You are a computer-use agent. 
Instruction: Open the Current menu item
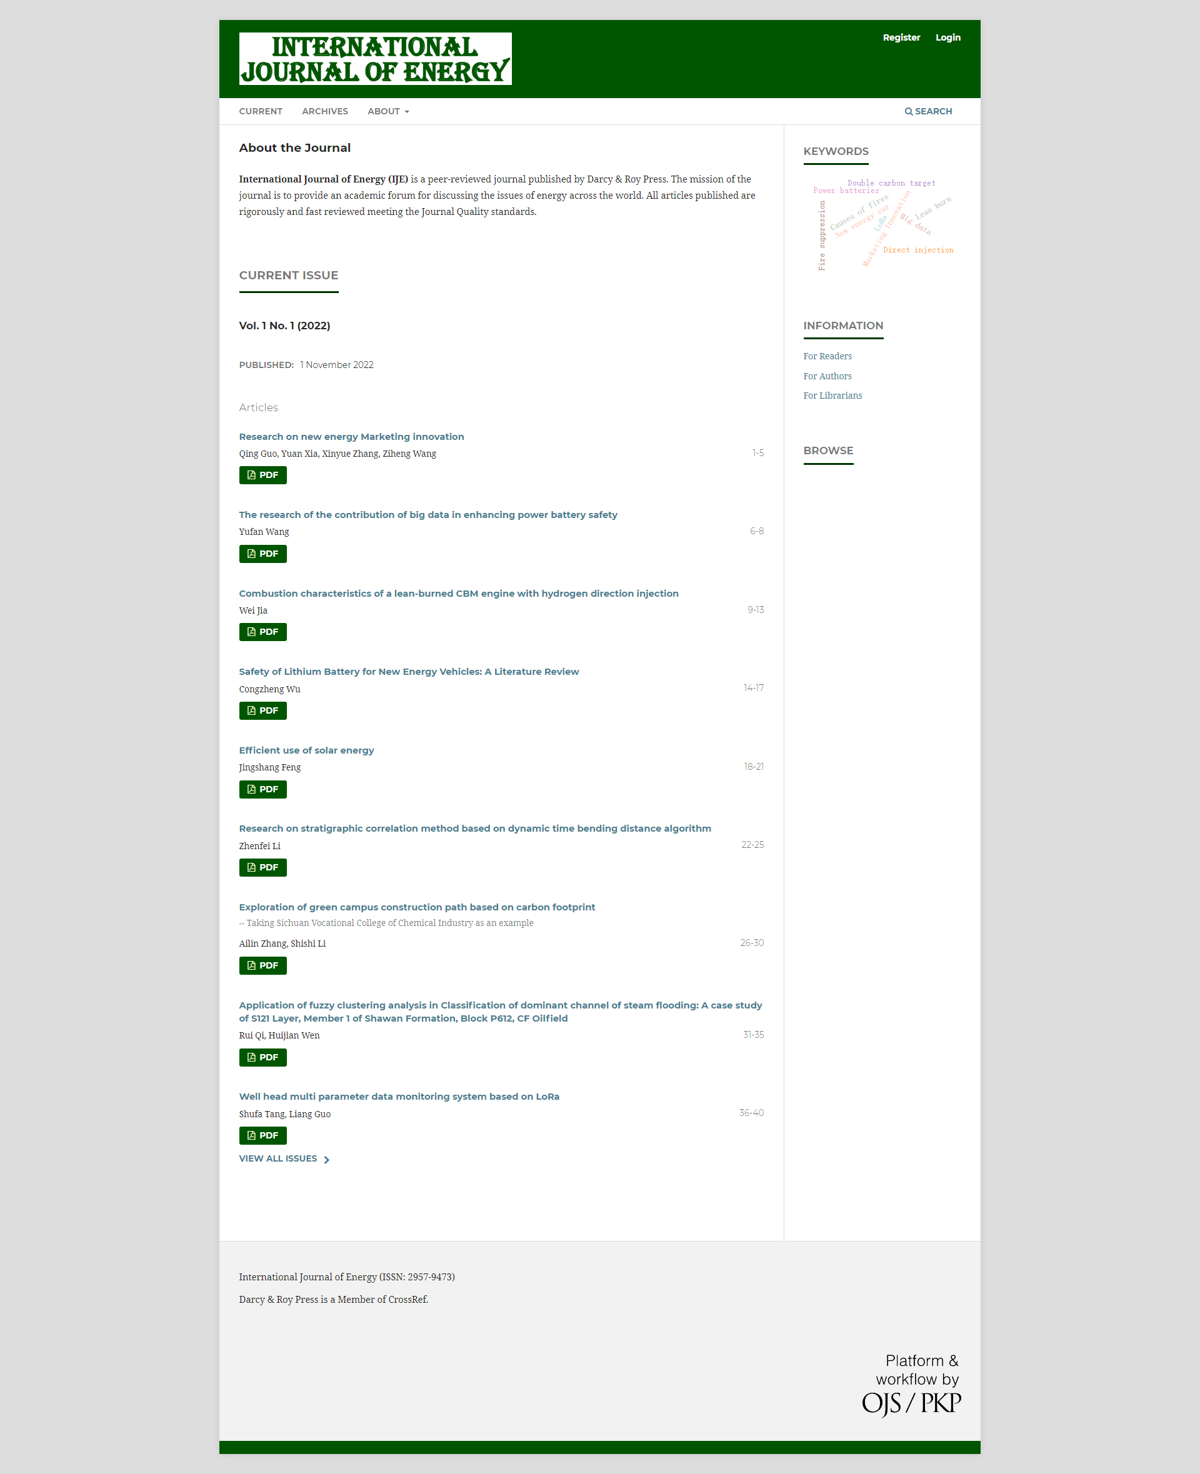(261, 111)
